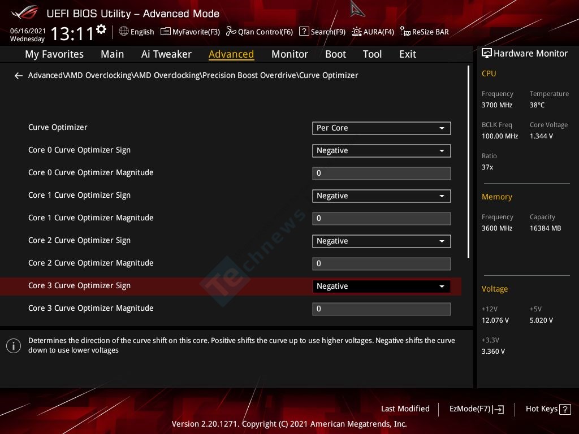Click Core 1 Curve Optimizer Magnitude field
Image resolution: width=579 pixels, height=434 pixels.
pos(382,219)
